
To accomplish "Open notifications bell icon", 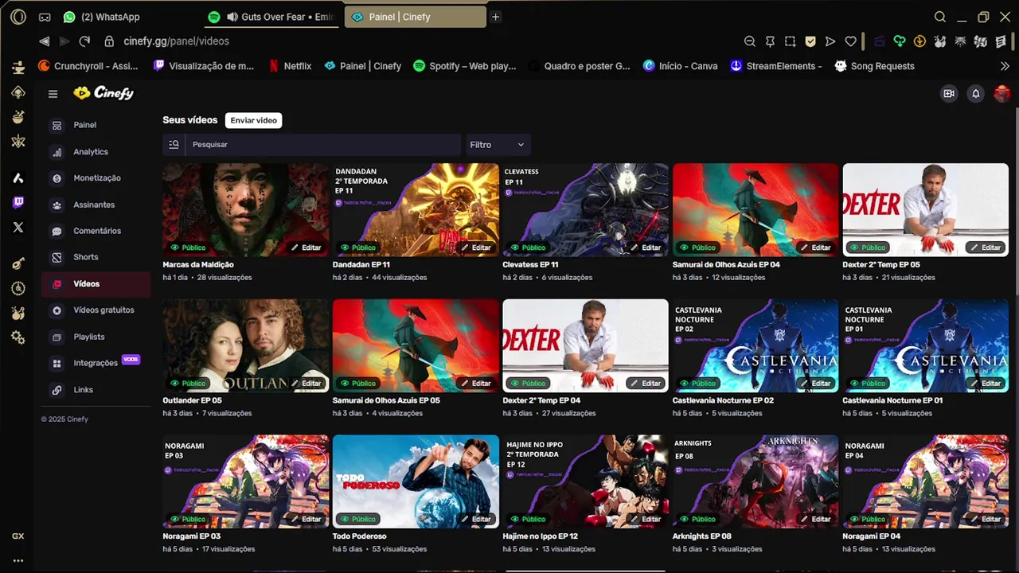I will point(975,94).
